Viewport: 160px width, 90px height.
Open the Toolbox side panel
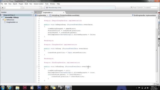coord(159,15)
